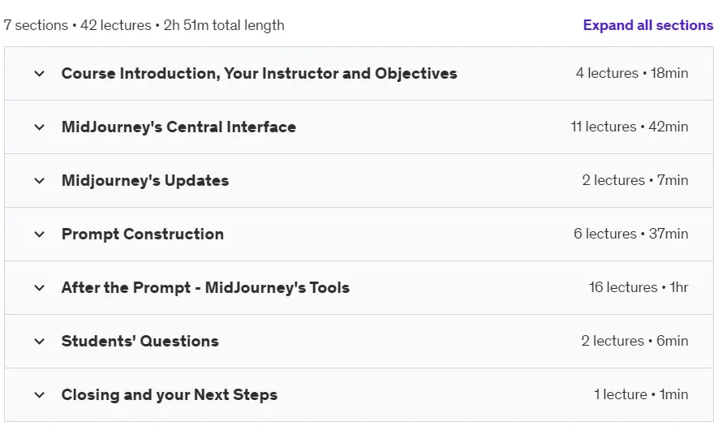The height and width of the screenshot is (426, 718).
Task: Click the 16 lectures • 1hr label
Action: point(638,288)
